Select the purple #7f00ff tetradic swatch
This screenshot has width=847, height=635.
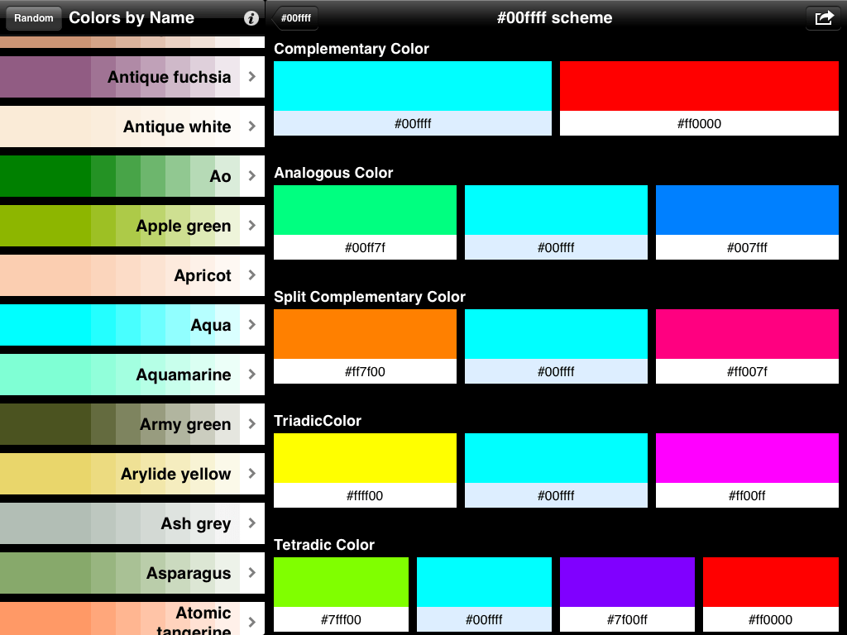[x=627, y=580]
